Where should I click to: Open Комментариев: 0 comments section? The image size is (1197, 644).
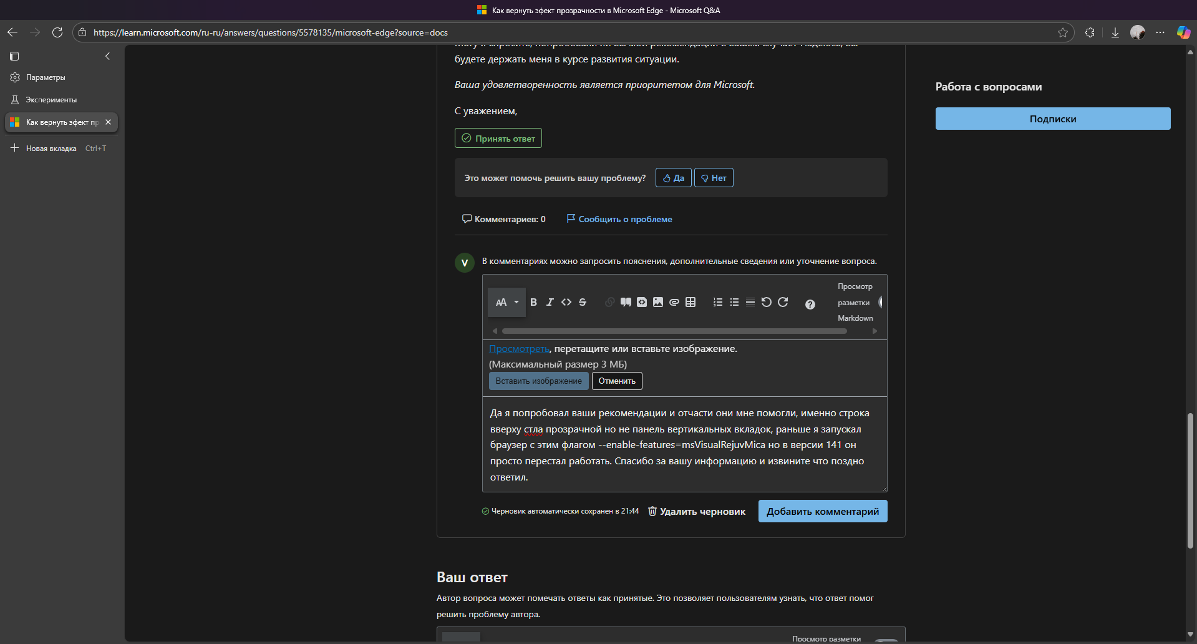503,219
